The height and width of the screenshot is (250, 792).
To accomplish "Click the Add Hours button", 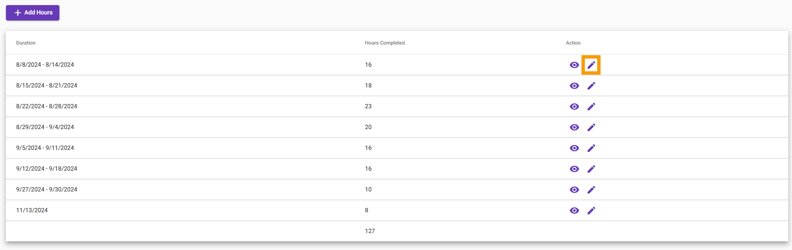I will 33,13.
